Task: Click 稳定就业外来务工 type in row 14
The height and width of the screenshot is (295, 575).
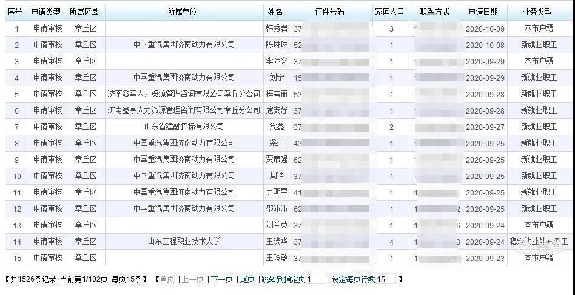Action: 539,242
